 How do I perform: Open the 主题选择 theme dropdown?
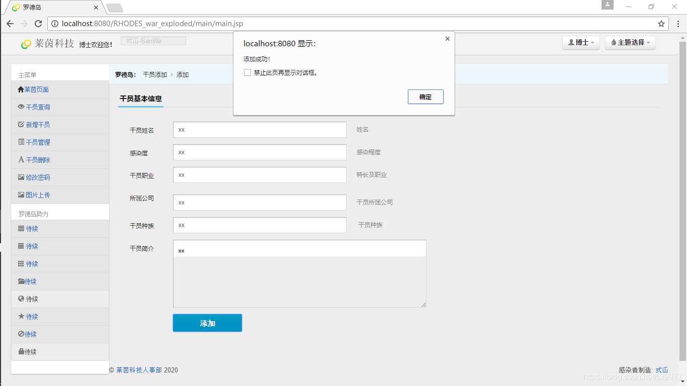[630, 43]
